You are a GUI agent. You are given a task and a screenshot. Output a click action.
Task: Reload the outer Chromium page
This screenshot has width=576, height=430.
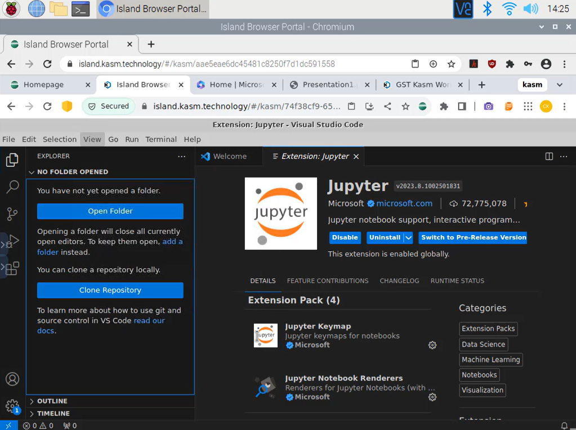[47, 64]
